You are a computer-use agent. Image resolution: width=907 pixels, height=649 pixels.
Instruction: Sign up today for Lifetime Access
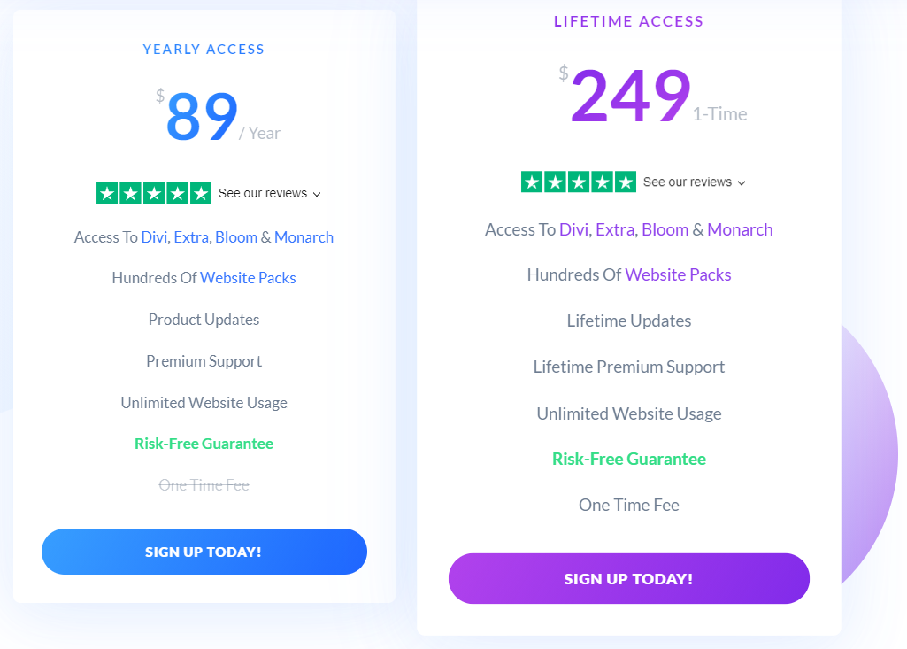[x=629, y=579]
